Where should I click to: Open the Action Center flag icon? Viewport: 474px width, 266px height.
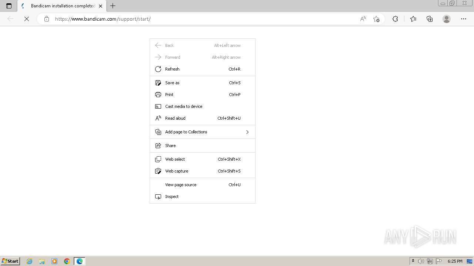click(x=439, y=261)
